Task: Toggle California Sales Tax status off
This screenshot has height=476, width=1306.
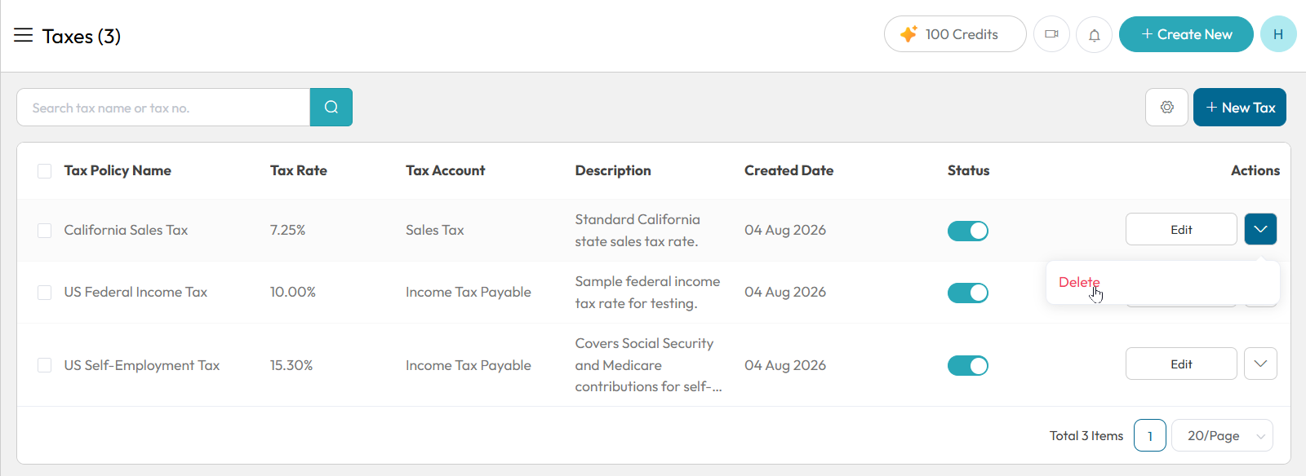Action: [968, 231]
